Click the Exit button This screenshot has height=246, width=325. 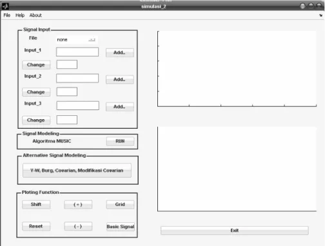(x=235, y=231)
